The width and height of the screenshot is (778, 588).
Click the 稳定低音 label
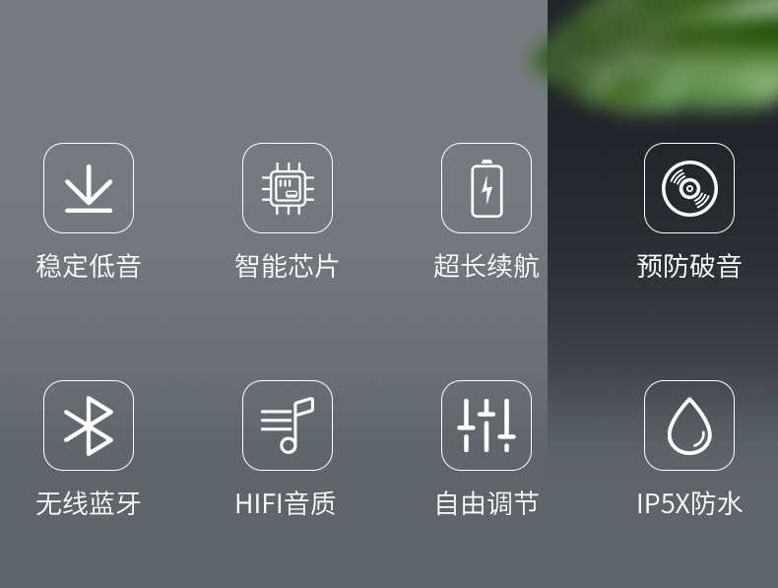coord(89,266)
